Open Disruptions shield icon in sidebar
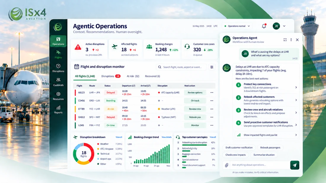326x183 pixels. click(58, 66)
